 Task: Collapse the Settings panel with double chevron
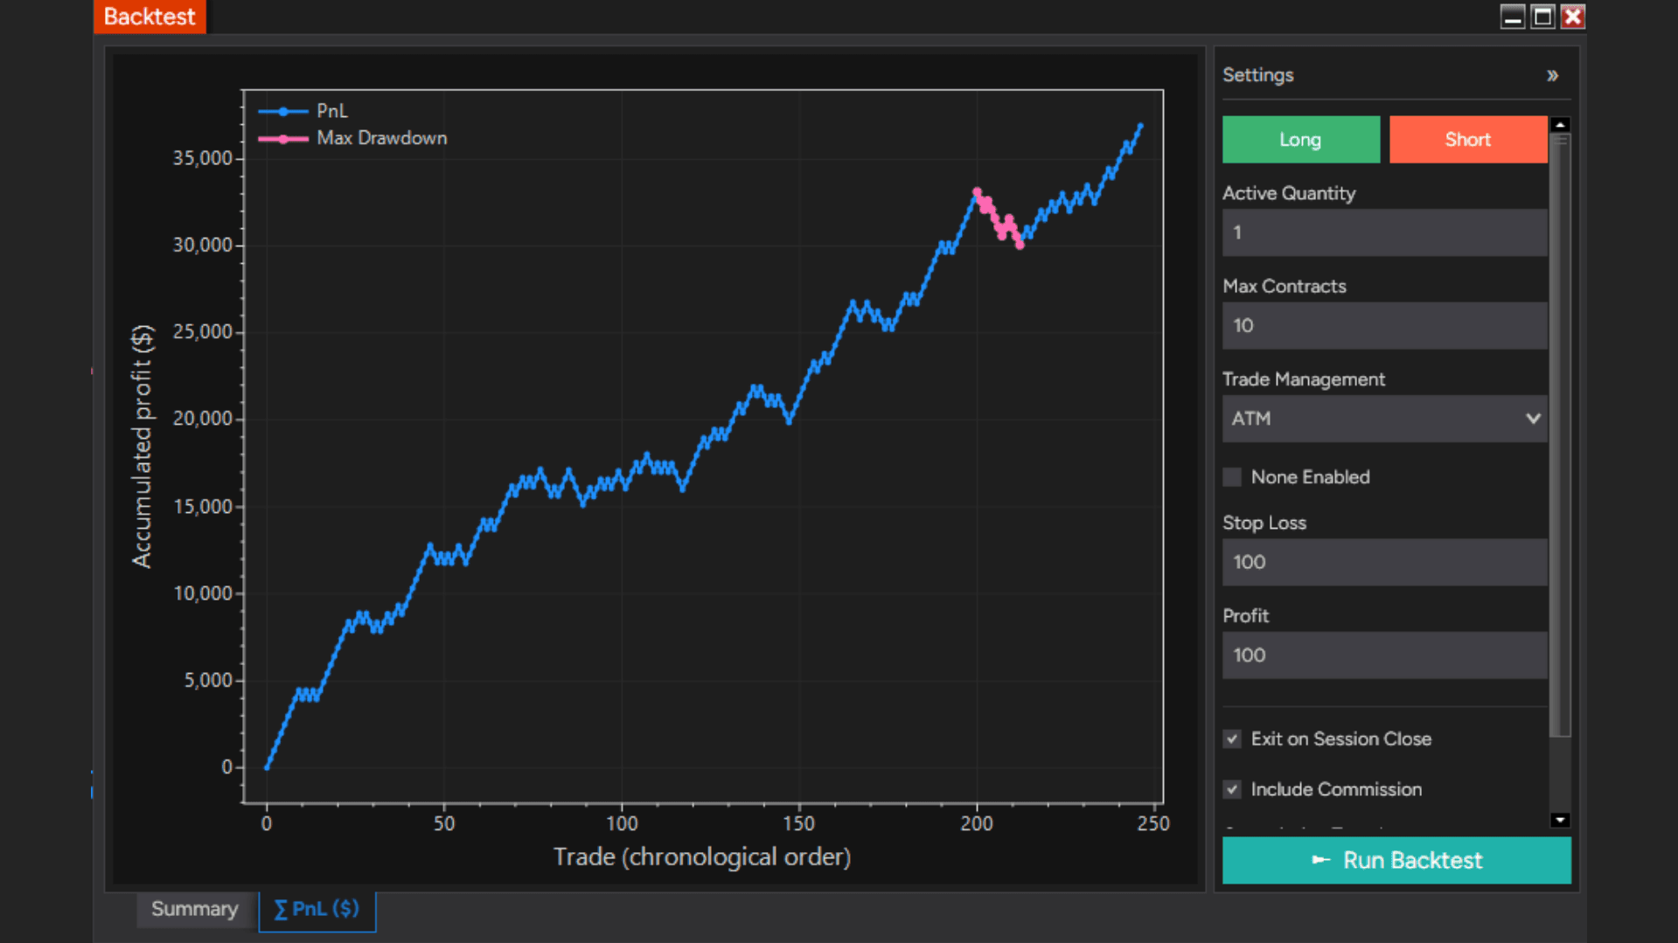(x=1552, y=76)
